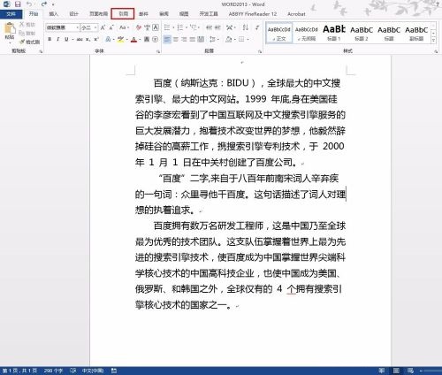The height and width of the screenshot is (375, 442).
Task: Apply the 标题 2 (Heading 2) style
Action: (x=362, y=33)
